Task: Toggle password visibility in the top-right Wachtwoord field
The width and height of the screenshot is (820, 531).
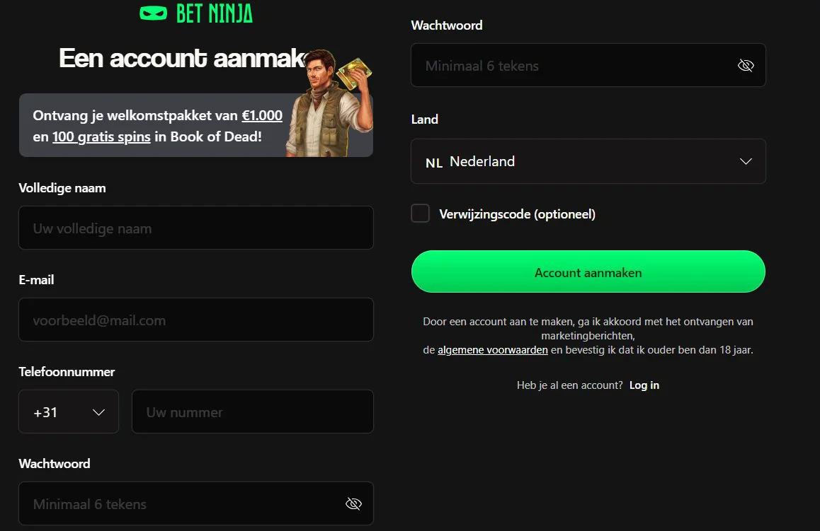Action: pyautogui.click(x=746, y=66)
